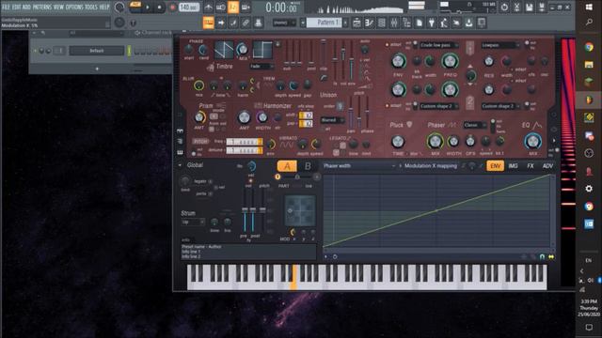The width and height of the screenshot is (602, 338).
Task: Click the link chain toolbar icon
Action: pyautogui.click(x=246, y=23)
